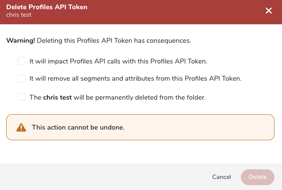Click the 'Delete Profiles API Token' title text
The width and height of the screenshot is (282, 190).
point(46,7)
